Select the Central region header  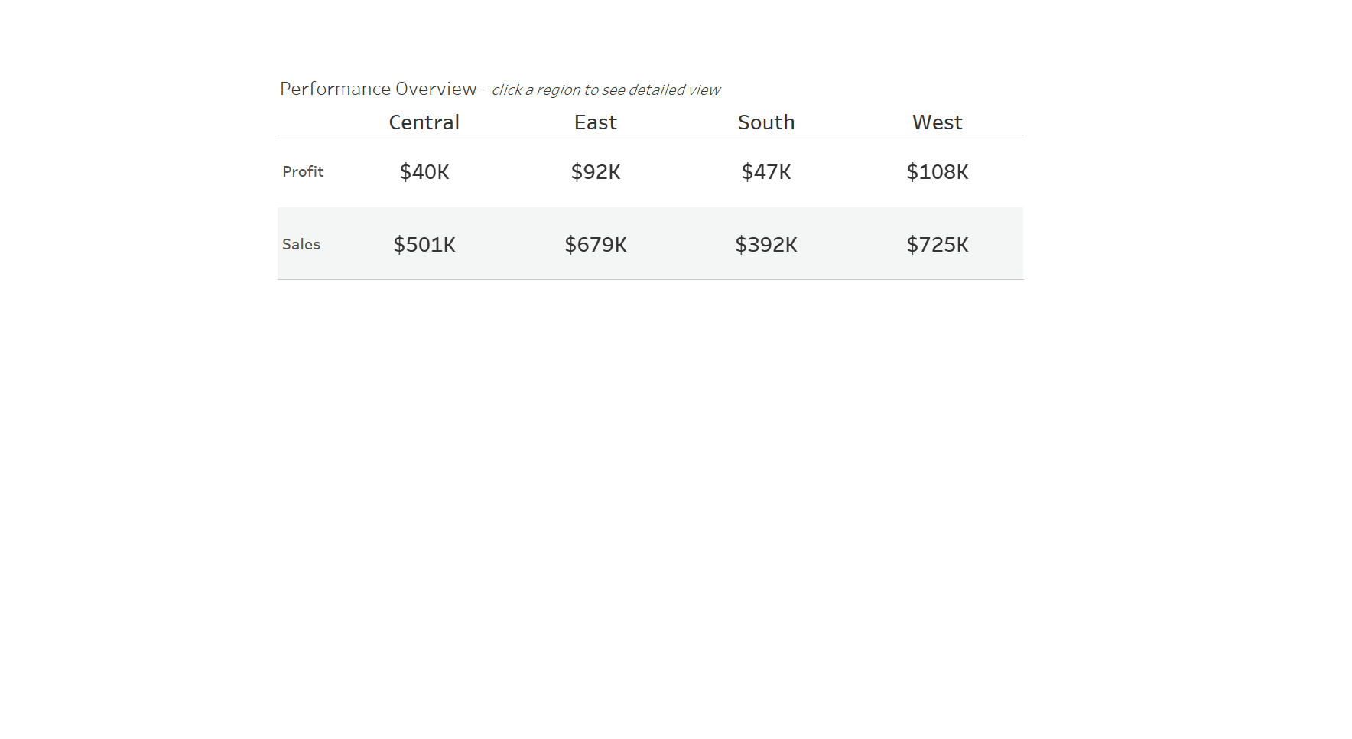[424, 122]
